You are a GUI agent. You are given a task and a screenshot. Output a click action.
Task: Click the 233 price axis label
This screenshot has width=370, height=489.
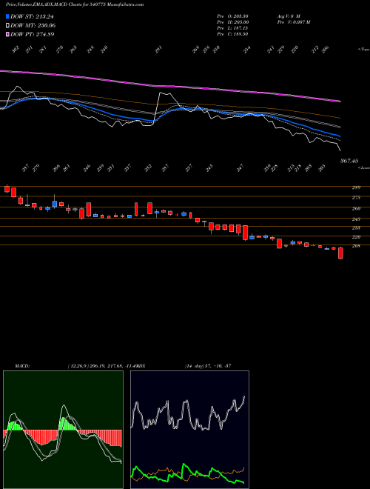pos(356,228)
